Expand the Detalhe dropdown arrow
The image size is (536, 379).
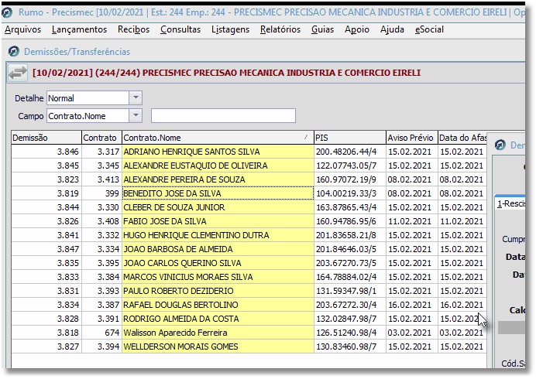[136, 98]
